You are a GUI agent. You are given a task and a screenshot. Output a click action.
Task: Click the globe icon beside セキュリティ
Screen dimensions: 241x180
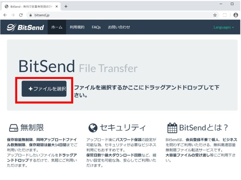tap(93, 128)
